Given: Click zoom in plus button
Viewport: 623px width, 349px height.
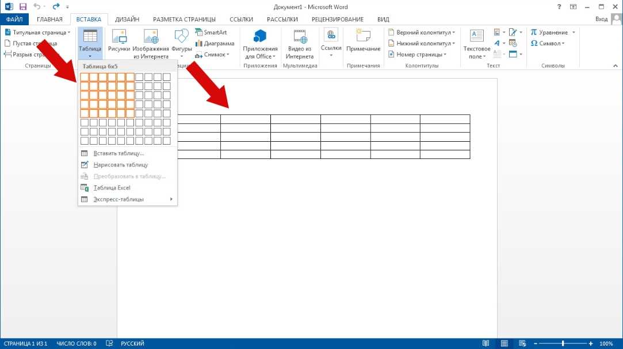Looking at the screenshot, I should [x=591, y=343].
